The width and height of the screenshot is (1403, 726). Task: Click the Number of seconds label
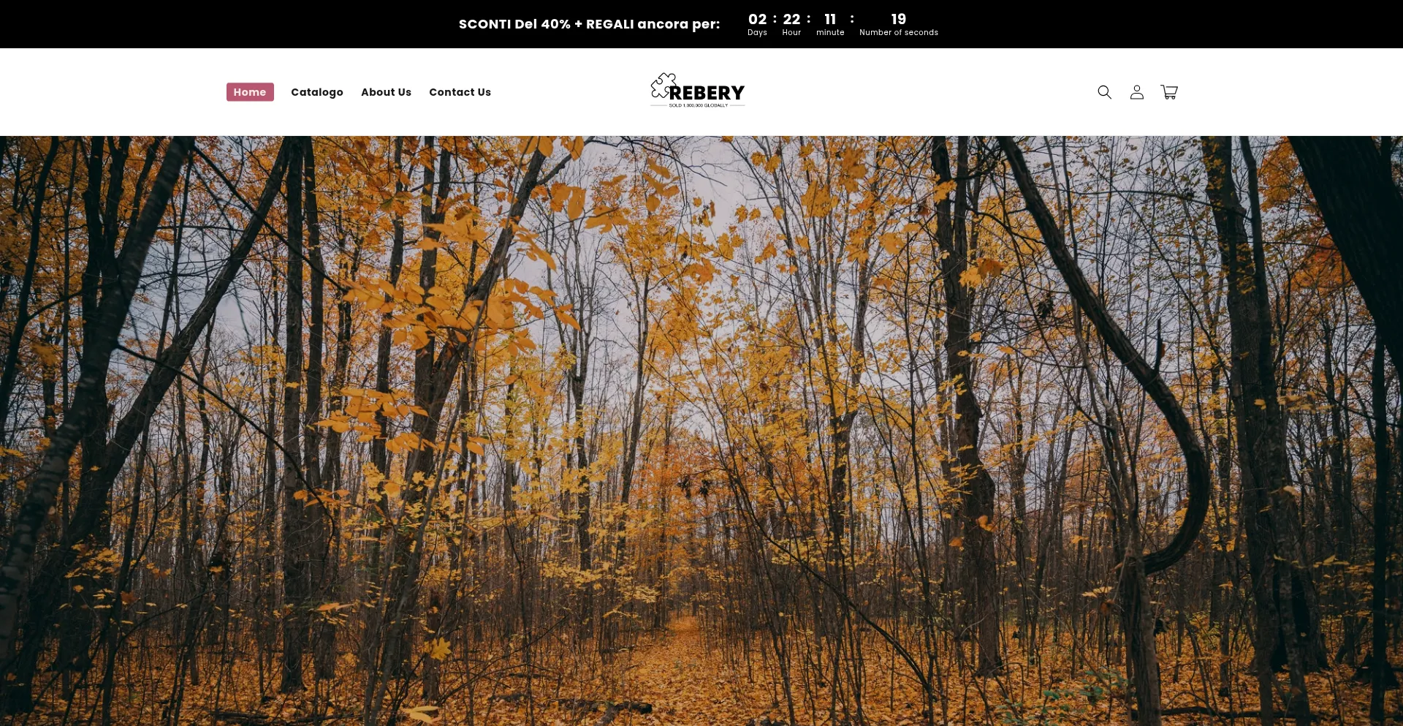click(x=899, y=33)
